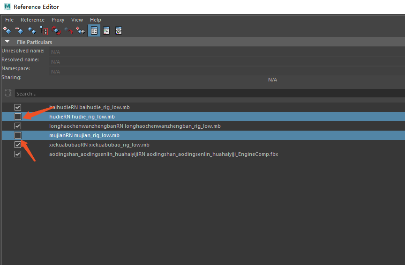Collapse the File Particulars section

coord(7,42)
